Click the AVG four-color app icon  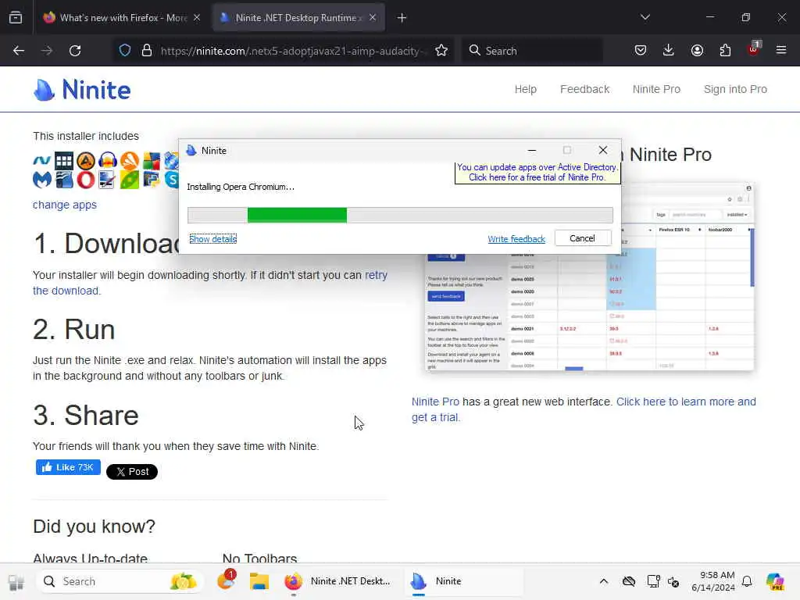[x=152, y=161]
